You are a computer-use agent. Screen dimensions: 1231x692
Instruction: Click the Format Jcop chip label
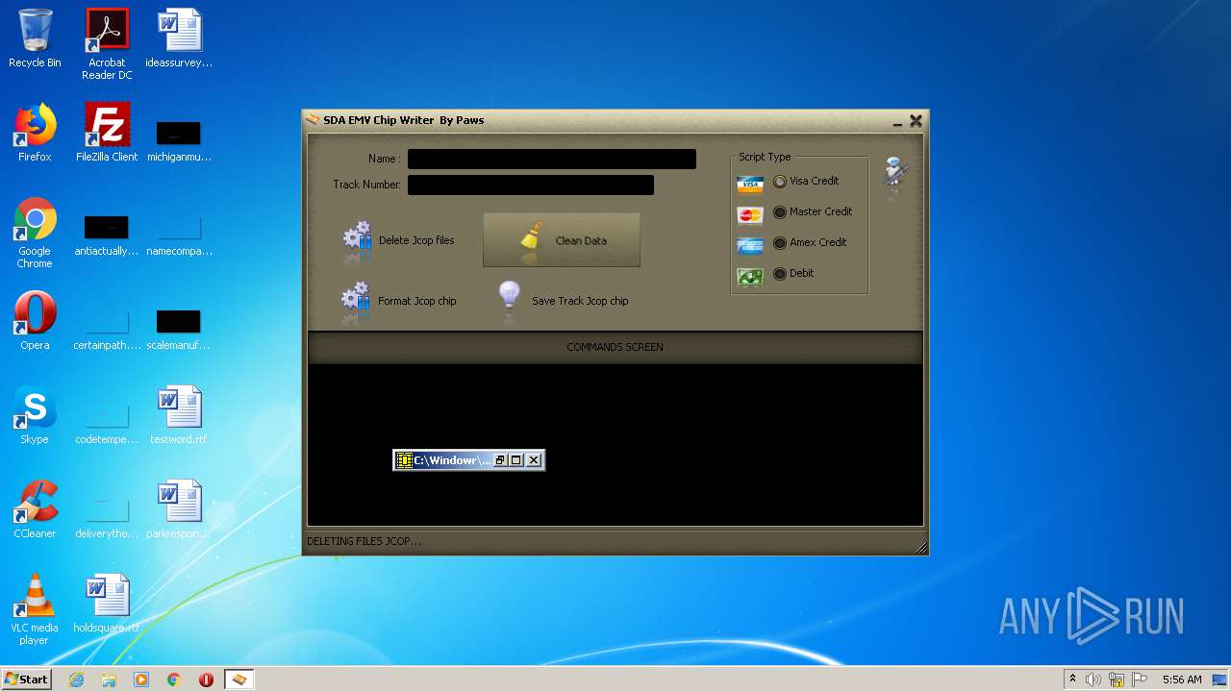click(x=417, y=301)
